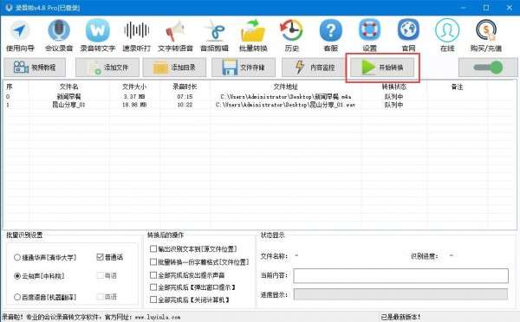The image size is (520, 322).
Task: Select 捷通华声 recognition engine radio button
Action: tap(17, 257)
